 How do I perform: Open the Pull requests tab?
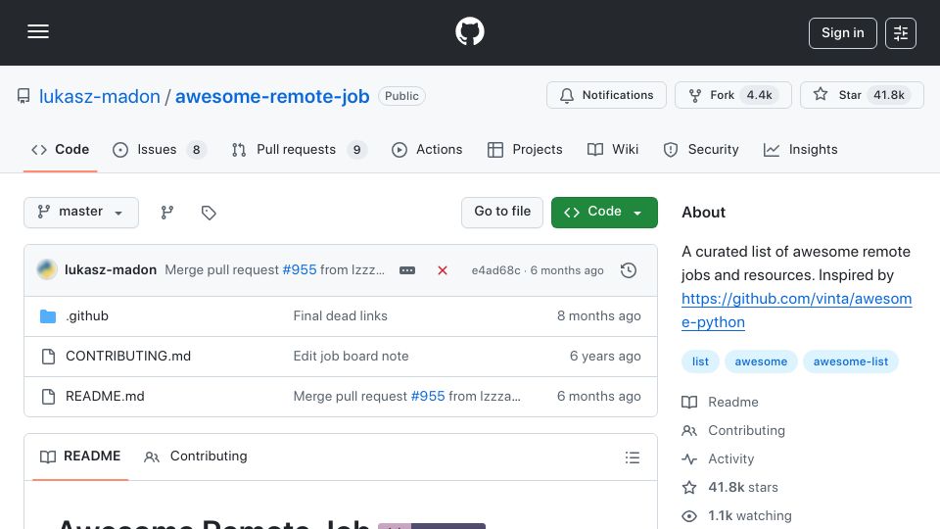[299, 149]
